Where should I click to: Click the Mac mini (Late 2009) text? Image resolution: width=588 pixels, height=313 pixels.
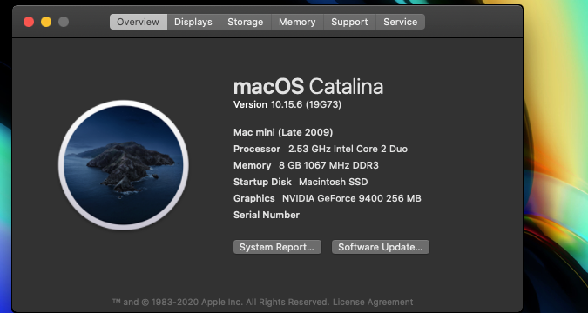[283, 132]
